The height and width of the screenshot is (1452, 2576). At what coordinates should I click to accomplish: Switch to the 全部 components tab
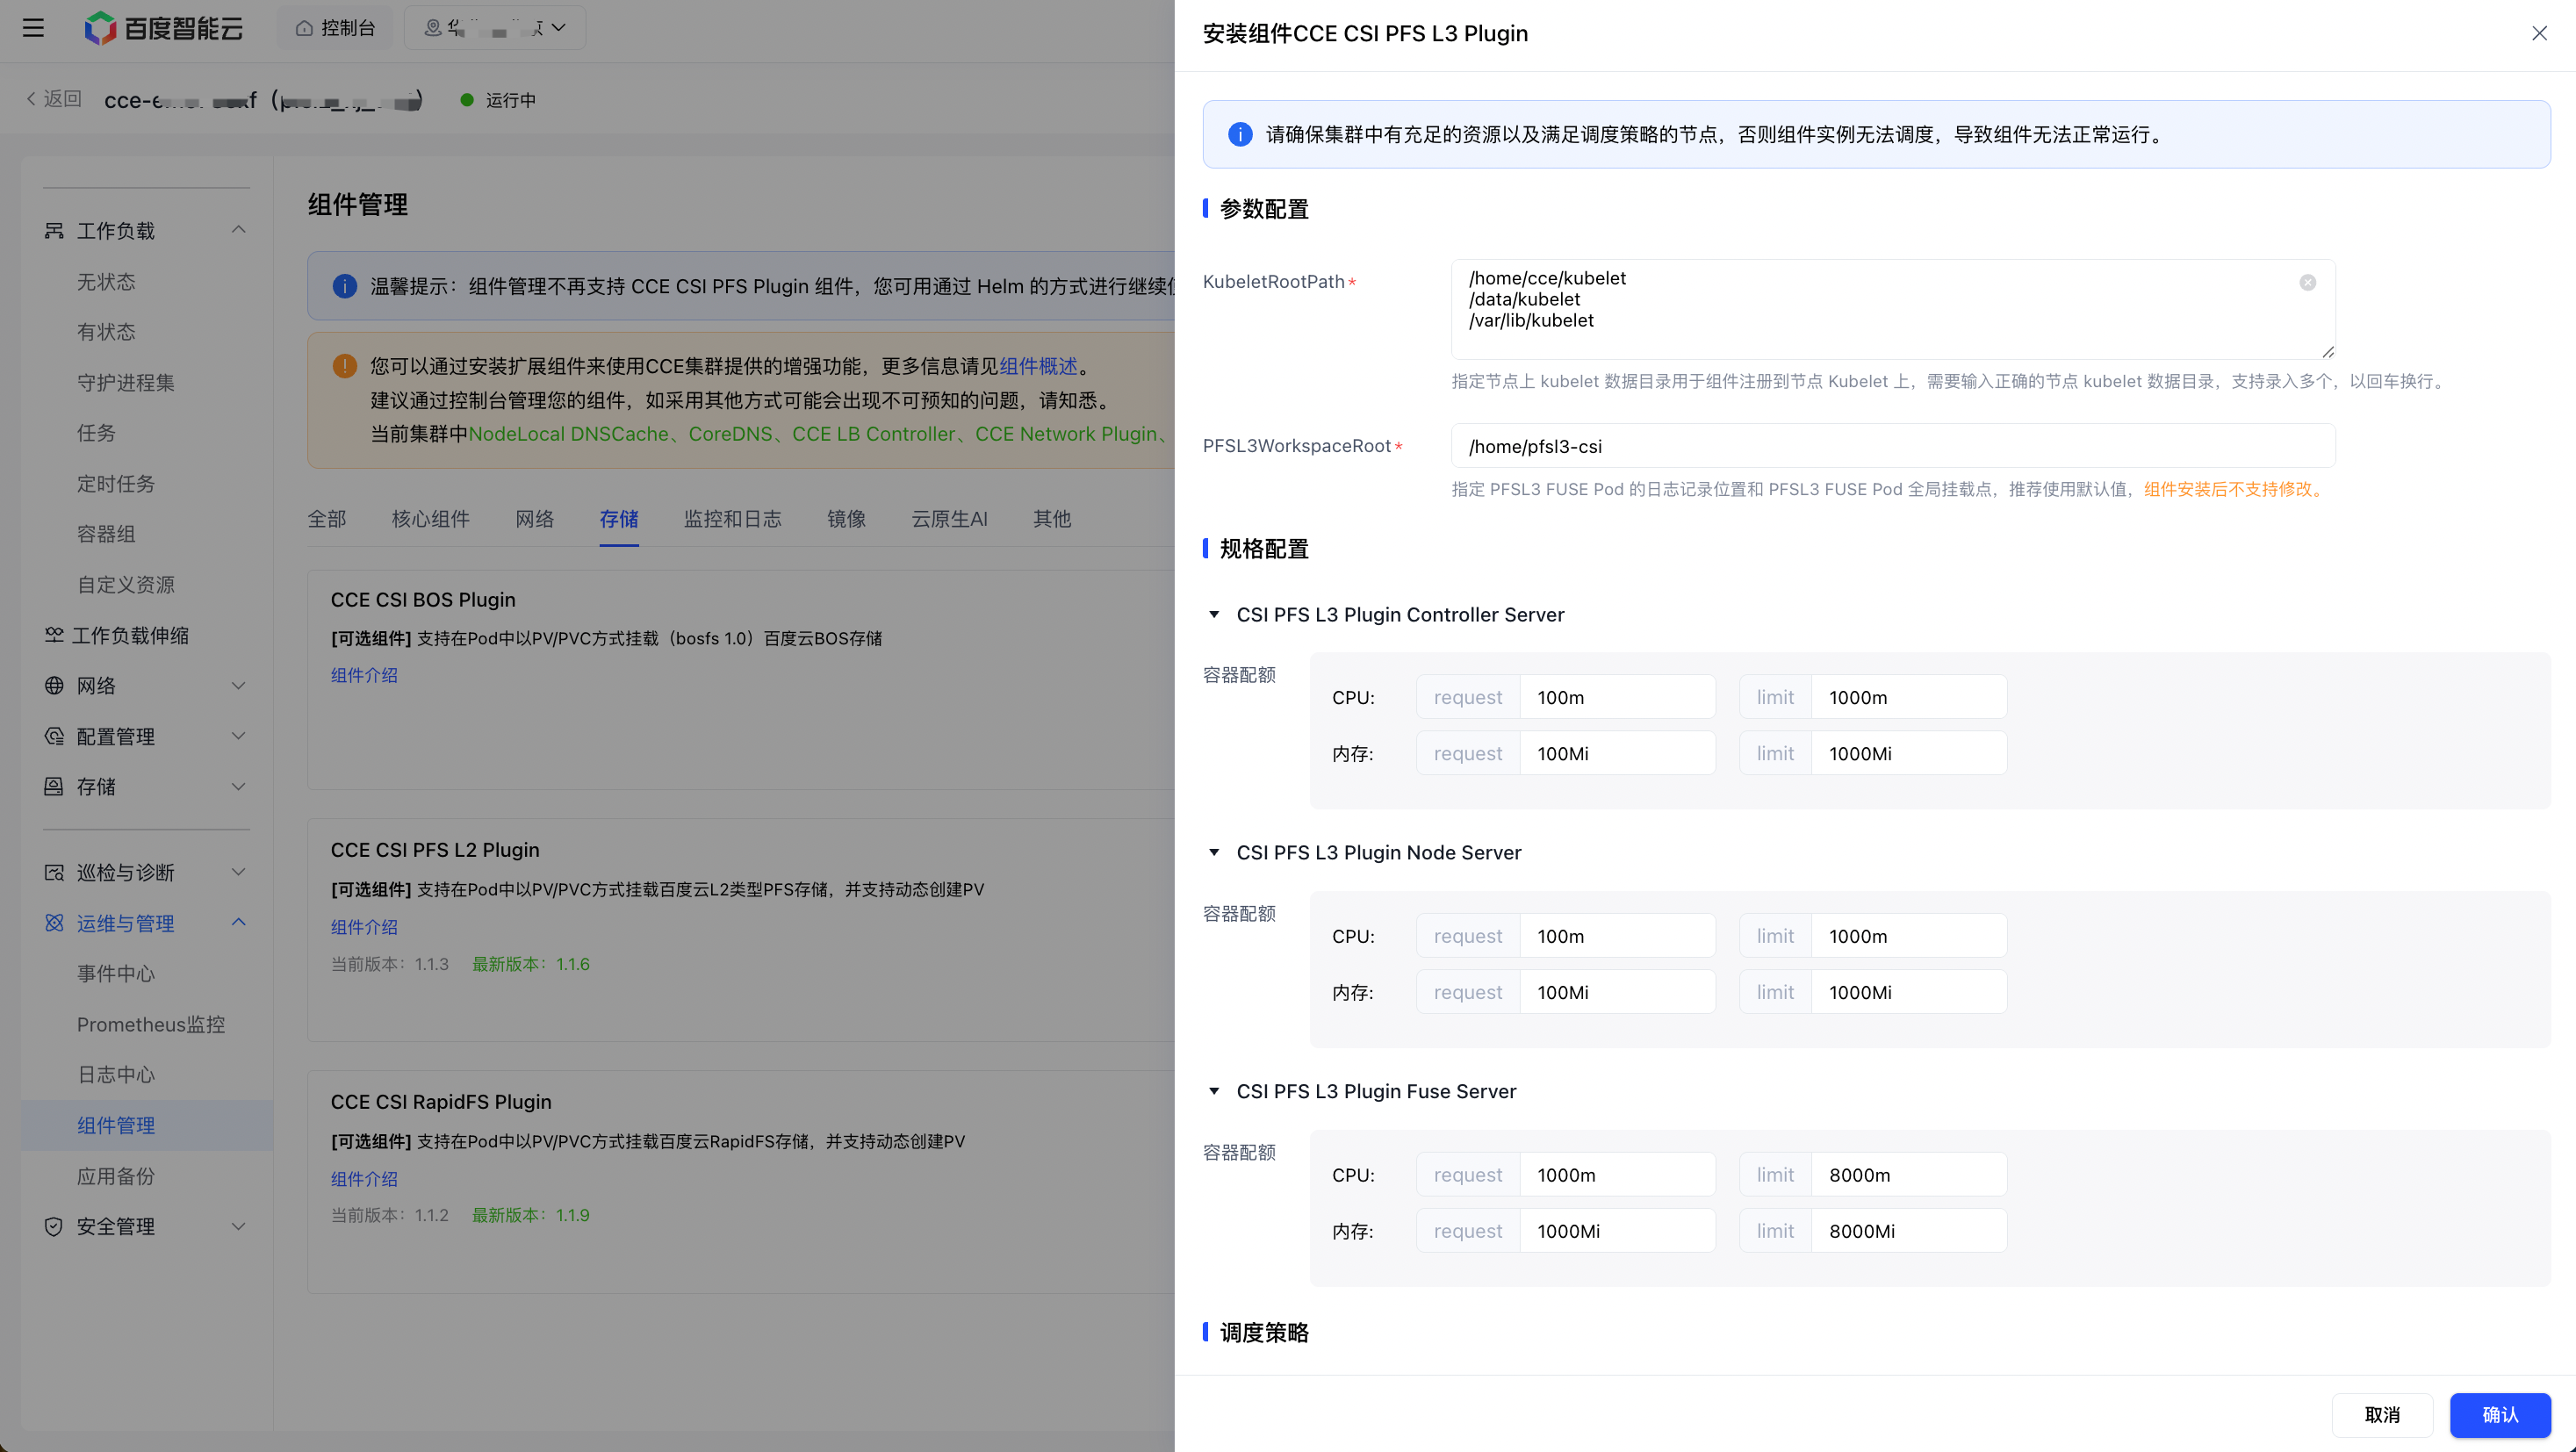327,519
